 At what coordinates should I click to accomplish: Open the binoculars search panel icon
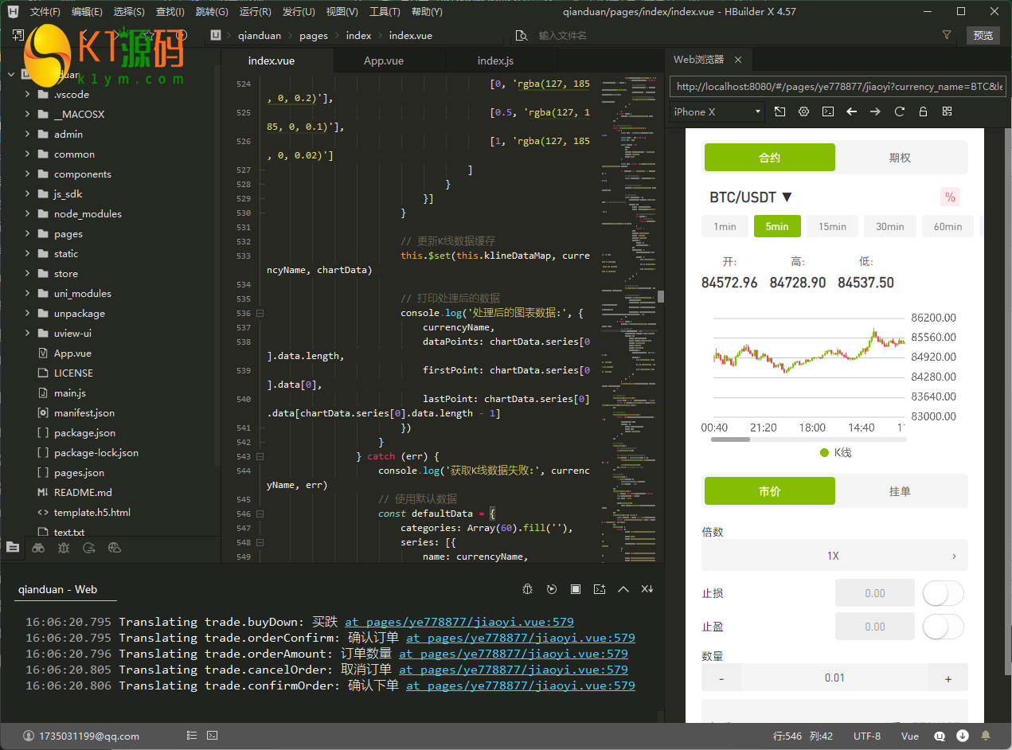click(38, 548)
